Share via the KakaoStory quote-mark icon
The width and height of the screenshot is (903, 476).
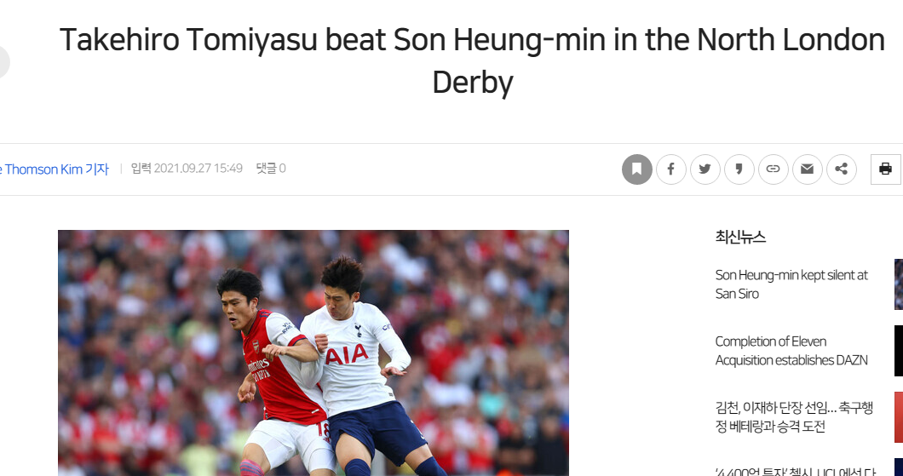pyautogui.click(x=739, y=169)
